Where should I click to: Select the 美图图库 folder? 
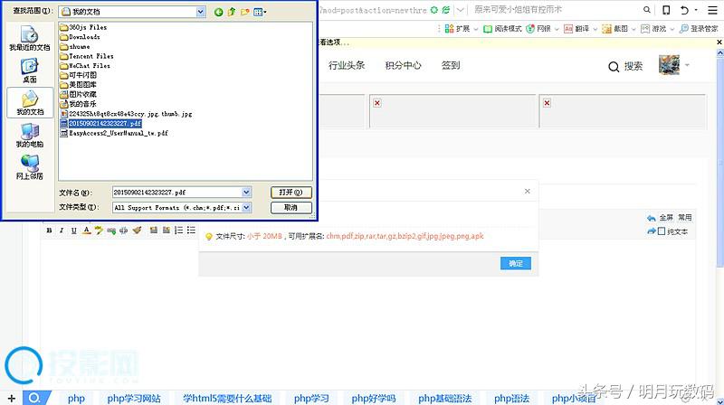[79, 85]
